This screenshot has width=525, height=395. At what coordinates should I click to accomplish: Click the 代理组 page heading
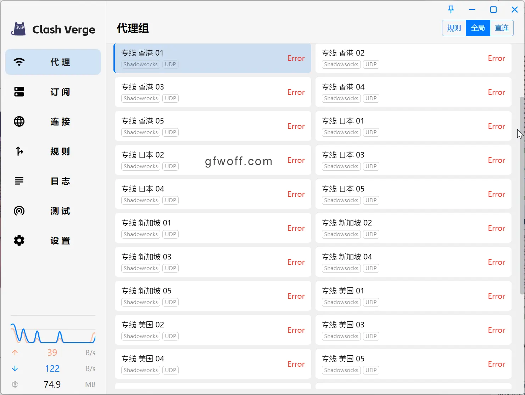coord(133,28)
